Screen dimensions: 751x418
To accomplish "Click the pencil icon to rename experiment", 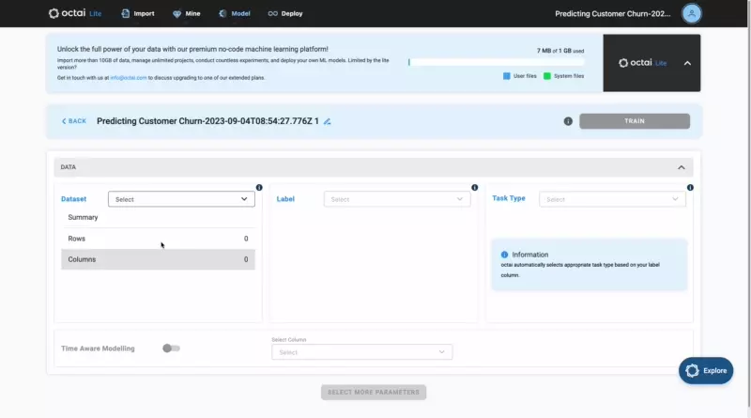I will point(327,121).
